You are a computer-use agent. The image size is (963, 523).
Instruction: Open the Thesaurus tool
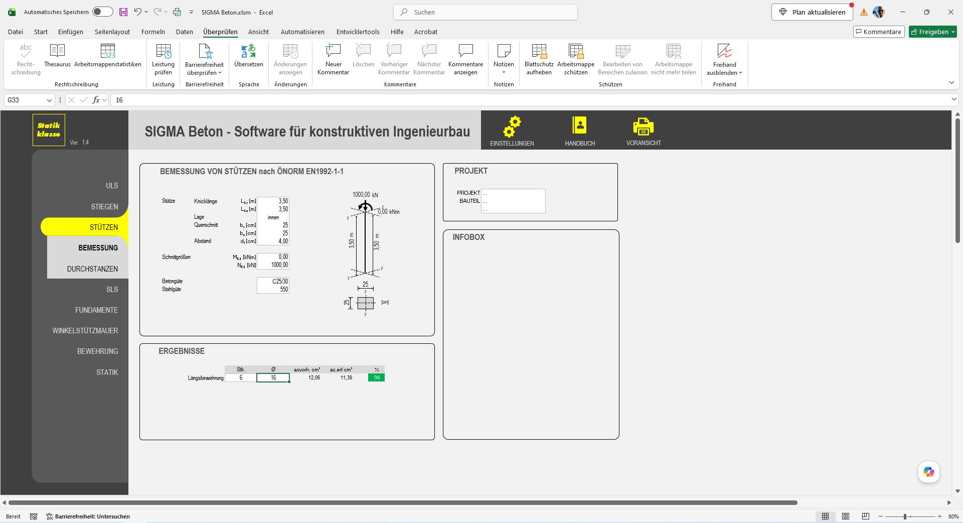point(57,56)
